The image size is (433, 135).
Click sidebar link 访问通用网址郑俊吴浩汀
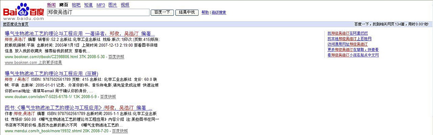point(347,44)
